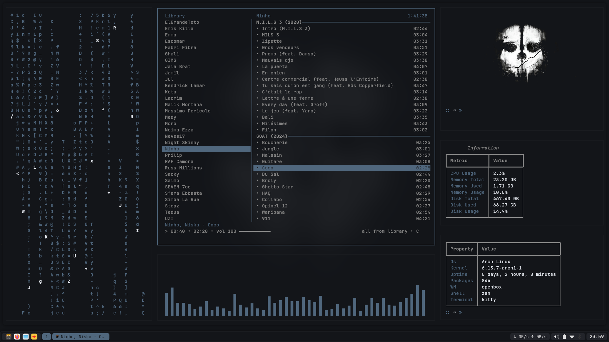Select artist Emis Killa
609x342 pixels.
tap(179, 28)
